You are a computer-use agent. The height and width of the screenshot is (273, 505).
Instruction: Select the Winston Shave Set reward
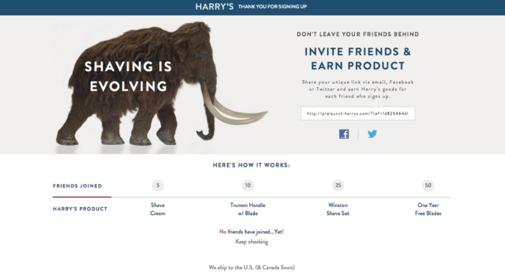(338, 209)
